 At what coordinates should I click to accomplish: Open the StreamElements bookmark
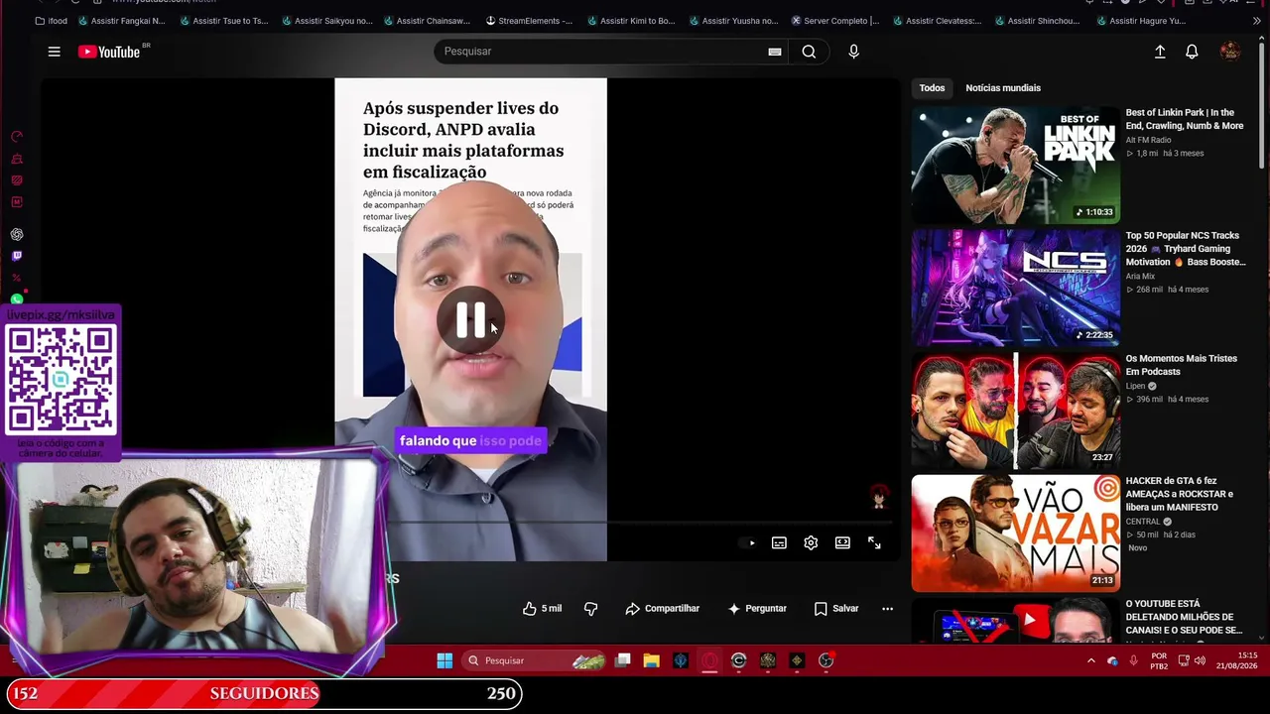click(529, 21)
